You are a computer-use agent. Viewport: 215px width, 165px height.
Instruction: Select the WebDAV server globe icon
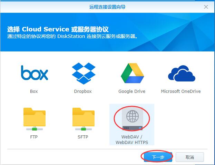pyautogui.click(x=132, y=119)
